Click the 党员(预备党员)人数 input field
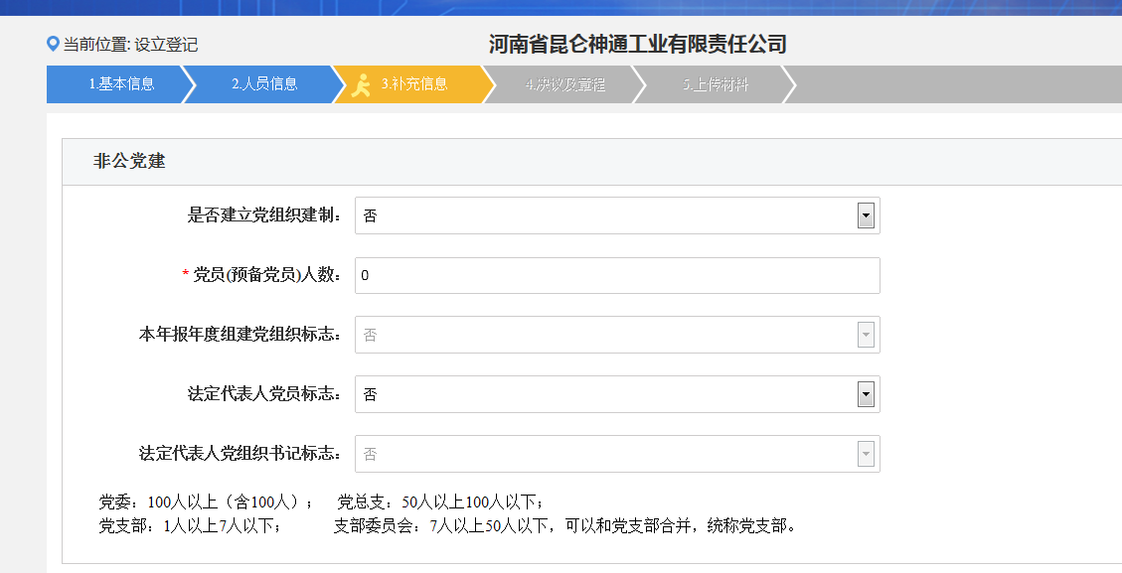This screenshot has width=1122, height=573. (616, 276)
